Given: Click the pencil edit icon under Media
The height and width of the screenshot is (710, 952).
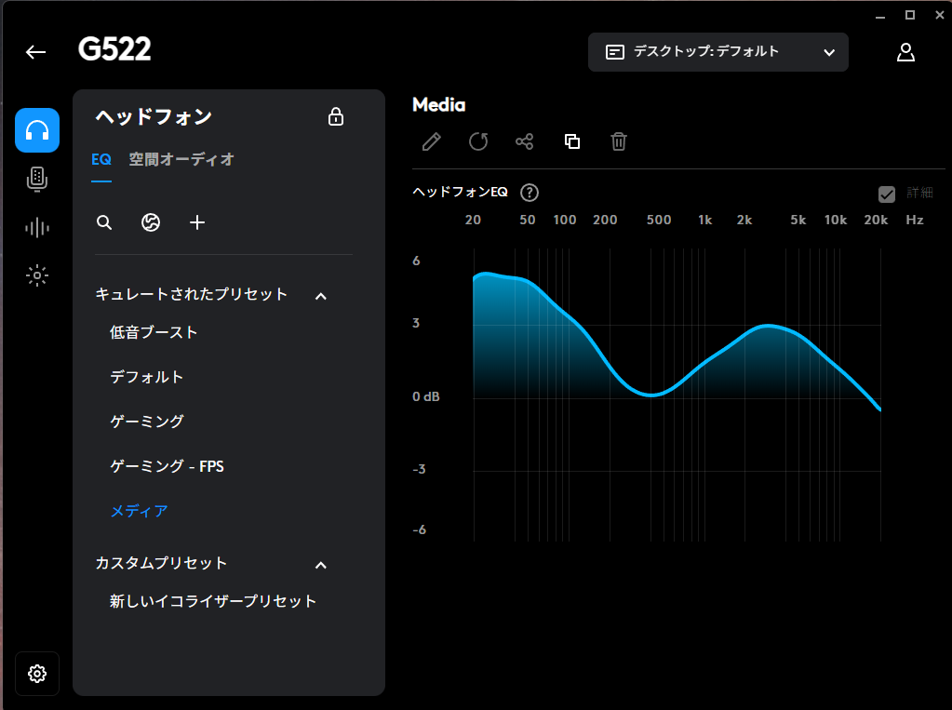Looking at the screenshot, I should coord(431,141).
